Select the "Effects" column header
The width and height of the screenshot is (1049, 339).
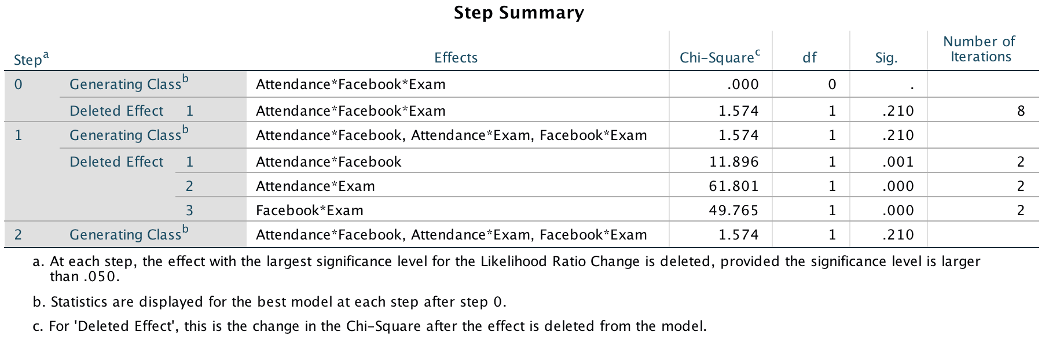pos(456,58)
